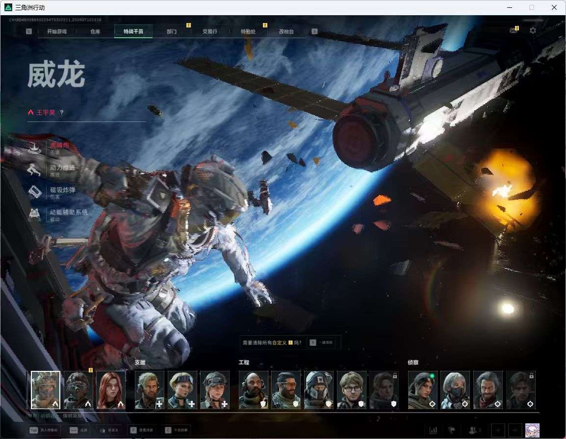Click the 侦察 category label

click(x=413, y=363)
